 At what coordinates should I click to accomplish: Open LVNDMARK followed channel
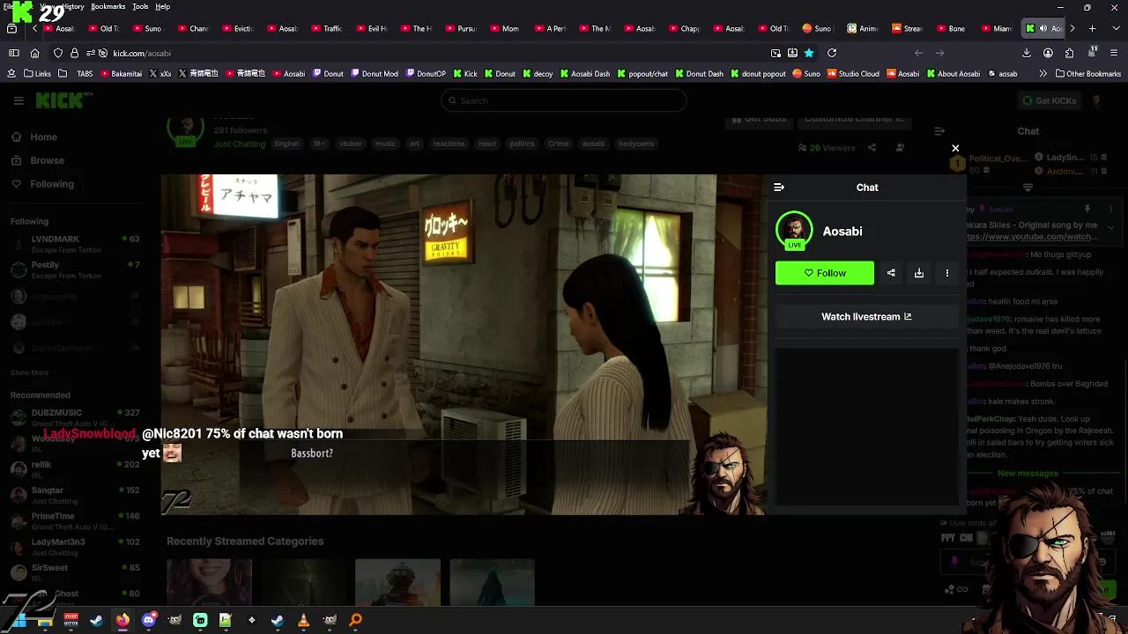click(x=75, y=244)
